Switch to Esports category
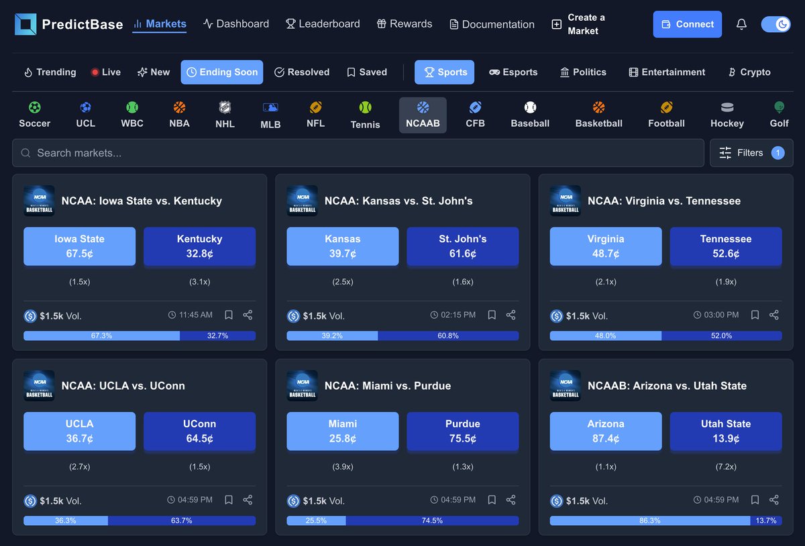 (x=513, y=72)
